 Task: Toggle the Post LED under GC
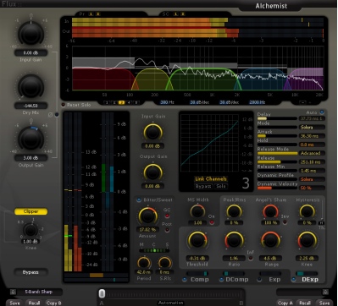[x=167, y=230]
